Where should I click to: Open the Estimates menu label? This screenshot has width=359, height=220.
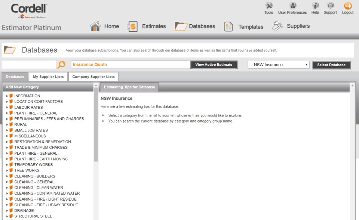click(154, 26)
